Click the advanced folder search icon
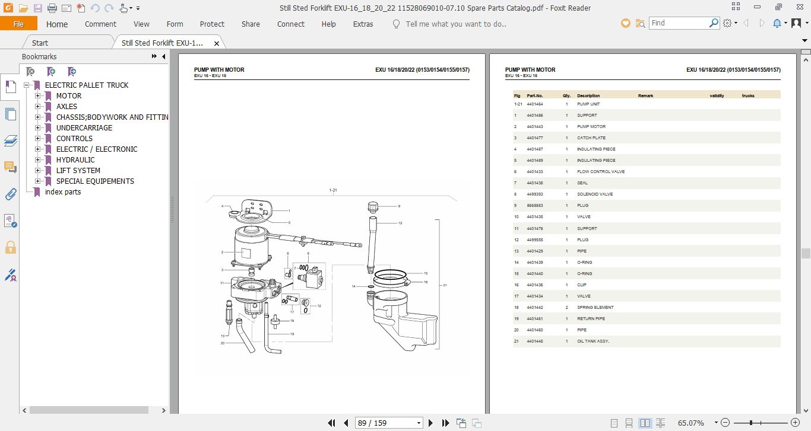 click(640, 23)
